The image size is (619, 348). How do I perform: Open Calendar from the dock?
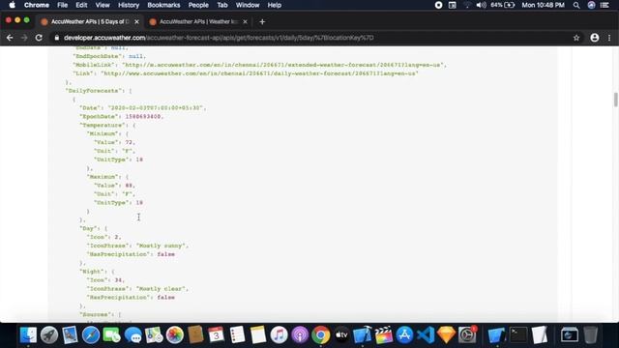216,335
